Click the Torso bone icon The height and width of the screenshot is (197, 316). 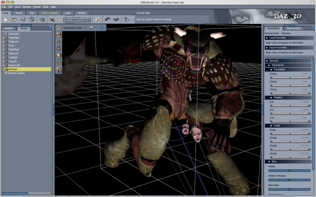click(6, 45)
